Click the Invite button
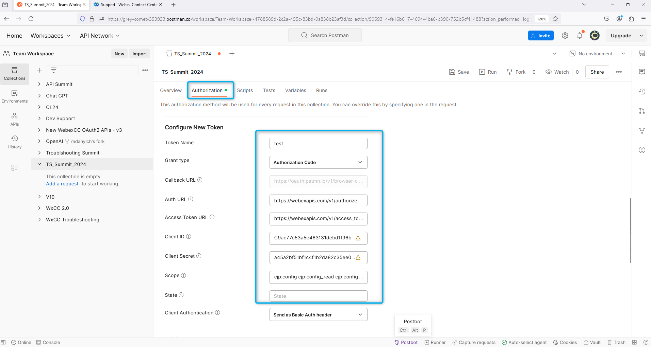Viewport: 651px width, 347px height. pyautogui.click(x=541, y=36)
